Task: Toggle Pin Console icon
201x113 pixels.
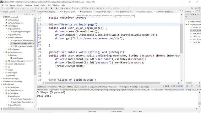Action: pos(185,86)
